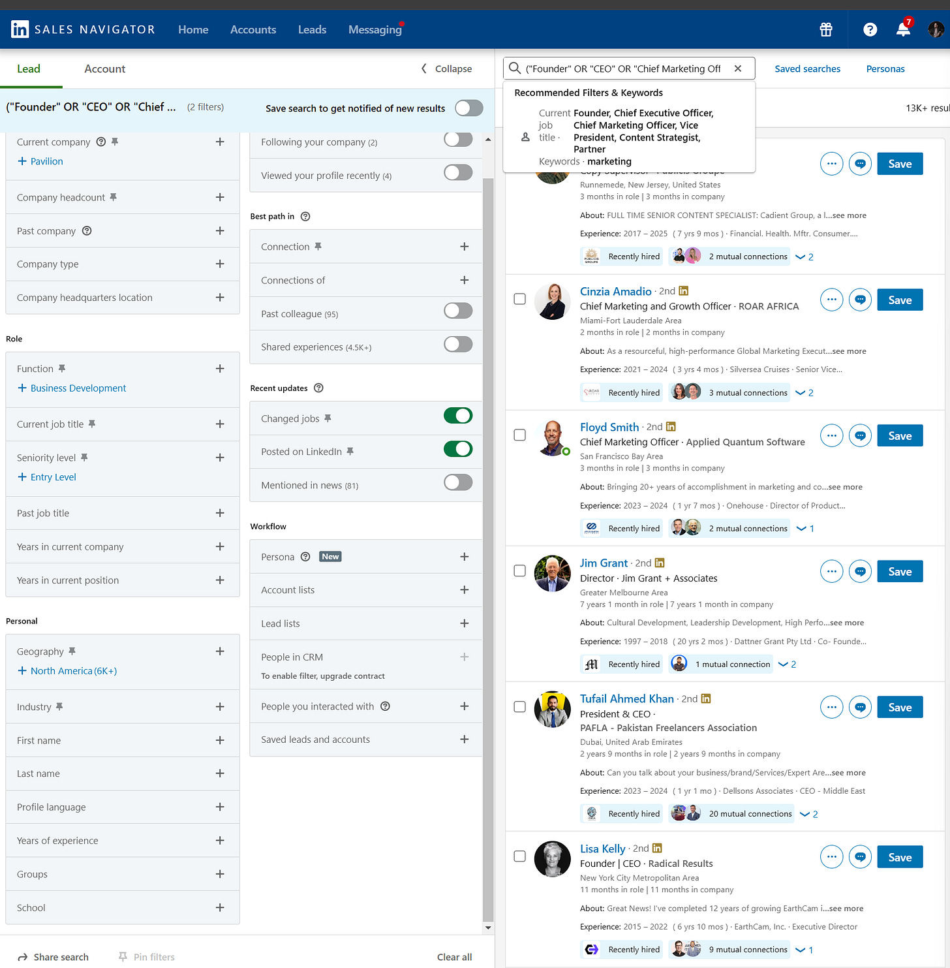Expand School filter
The width and height of the screenshot is (950, 968).
point(220,907)
